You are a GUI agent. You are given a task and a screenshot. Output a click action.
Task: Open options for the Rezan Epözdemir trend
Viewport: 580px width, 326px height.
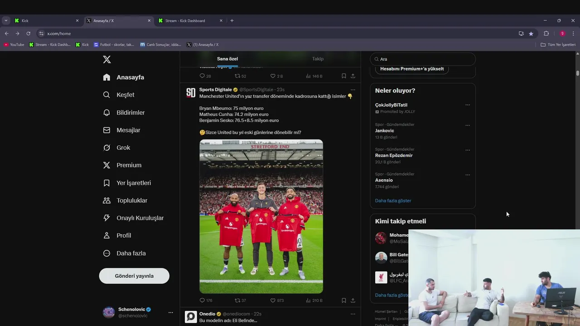(468, 150)
